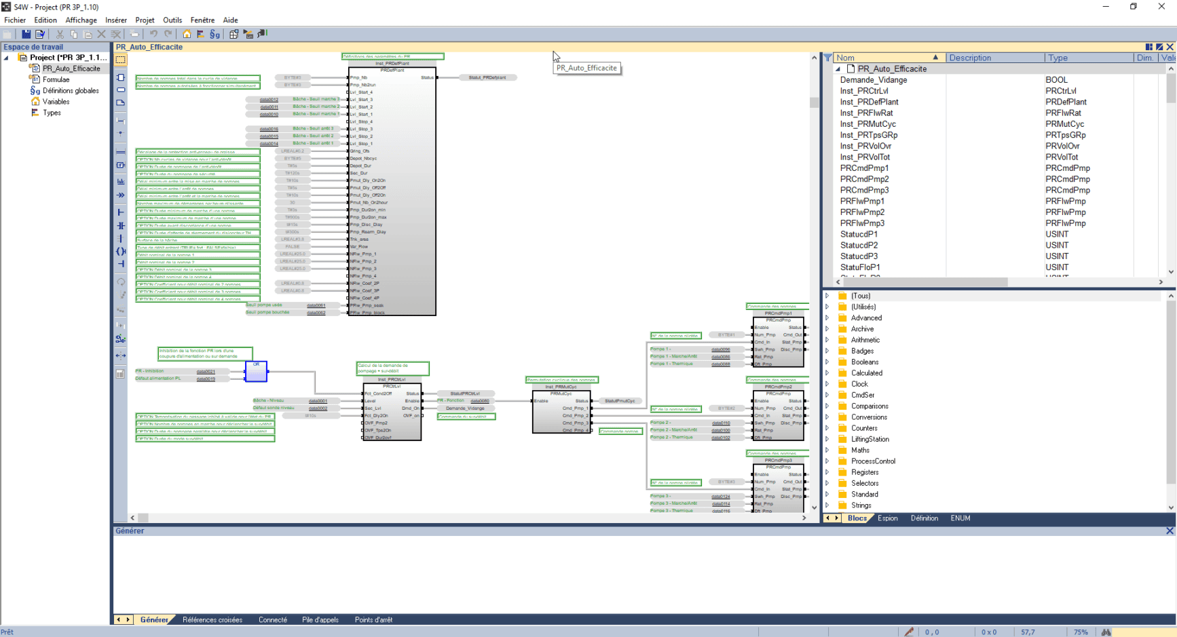
Task: Expand the LiftingStation blocks folder
Action: (827, 439)
